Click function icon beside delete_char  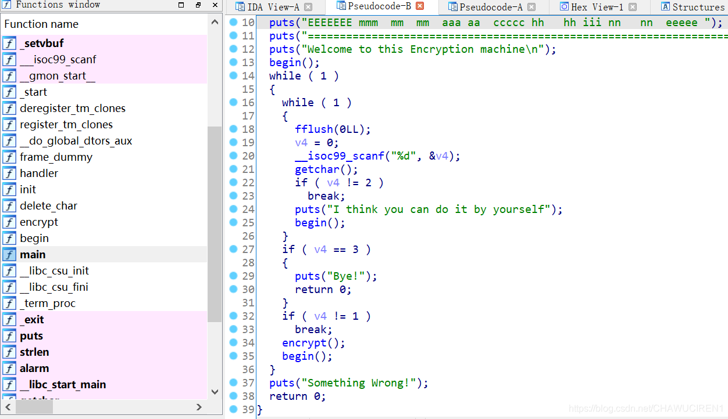(x=9, y=206)
